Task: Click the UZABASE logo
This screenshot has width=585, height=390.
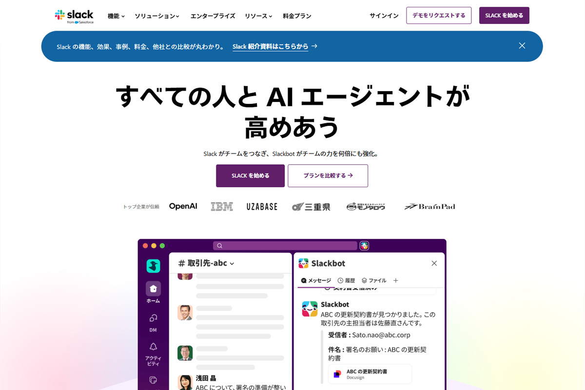Action: pyautogui.click(x=262, y=207)
